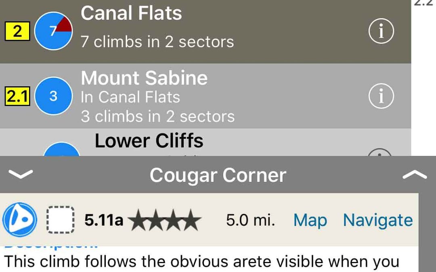Tap the 5.11a grade label

coord(104,220)
